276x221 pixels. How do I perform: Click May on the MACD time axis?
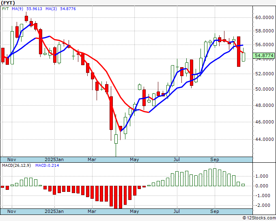click(x=134, y=211)
